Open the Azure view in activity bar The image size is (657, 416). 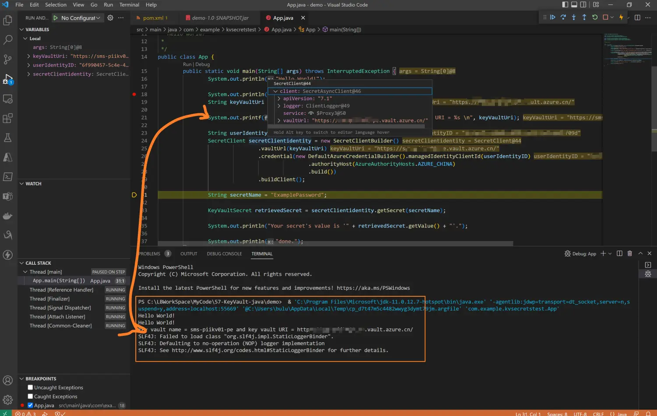click(7, 157)
